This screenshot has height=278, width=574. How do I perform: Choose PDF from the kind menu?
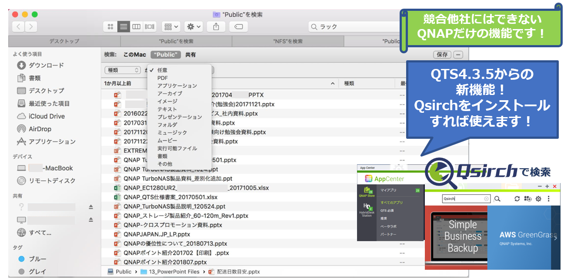tap(163, 78)
